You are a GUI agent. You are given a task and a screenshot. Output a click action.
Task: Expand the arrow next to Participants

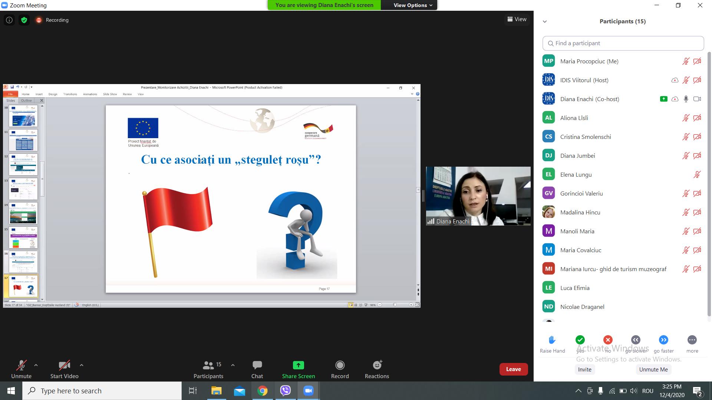(x=233, y=365)
